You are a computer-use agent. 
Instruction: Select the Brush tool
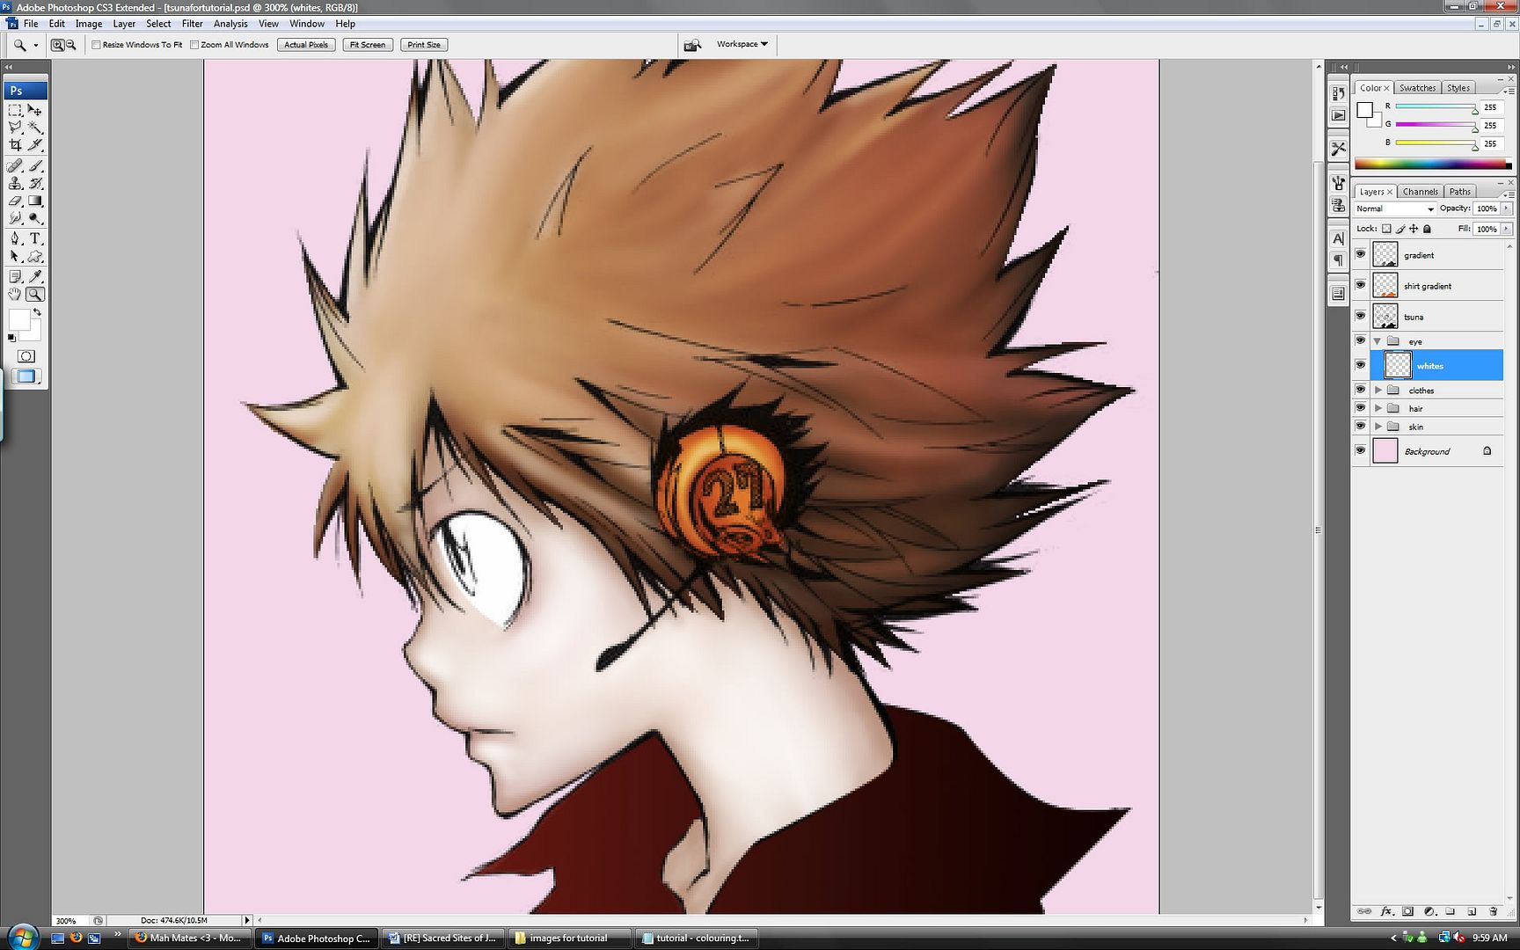pos(35,165)
